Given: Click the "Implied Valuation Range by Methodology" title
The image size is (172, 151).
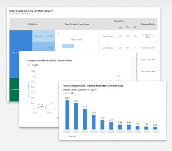Looking at the screenshot, I should point(31,11).
